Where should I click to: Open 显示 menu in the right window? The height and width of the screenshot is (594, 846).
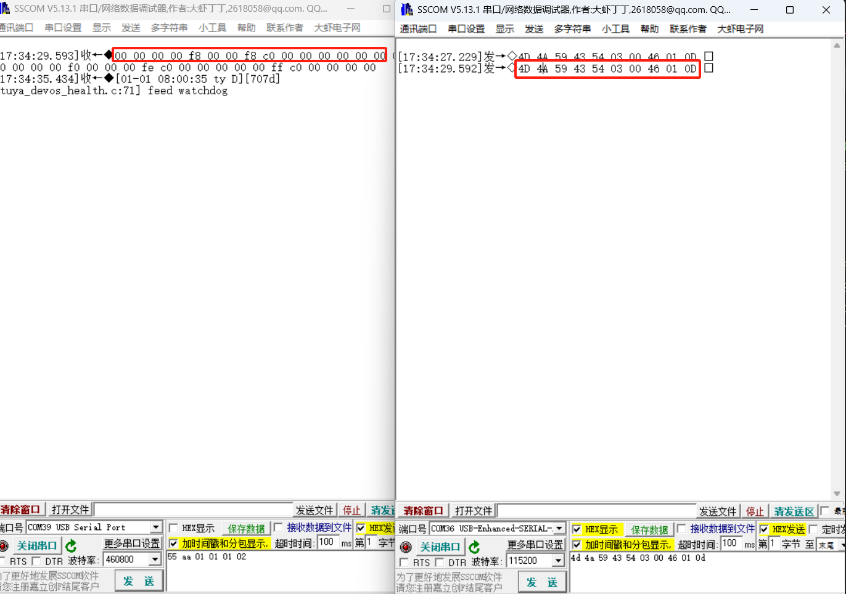pos(504,29)
